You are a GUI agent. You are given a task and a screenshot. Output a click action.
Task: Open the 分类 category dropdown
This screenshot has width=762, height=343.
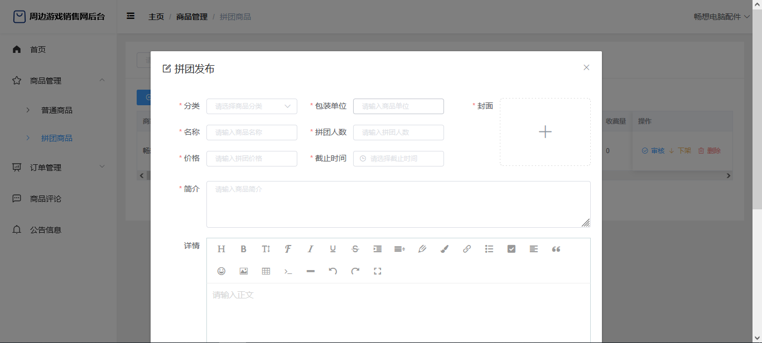click(x=252, y=106)
